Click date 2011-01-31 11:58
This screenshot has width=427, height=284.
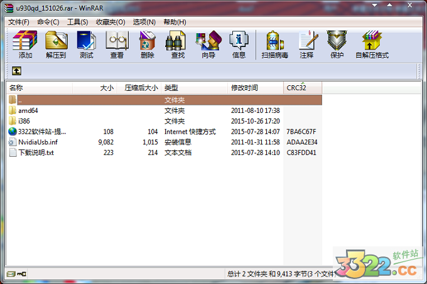[256, 142]
